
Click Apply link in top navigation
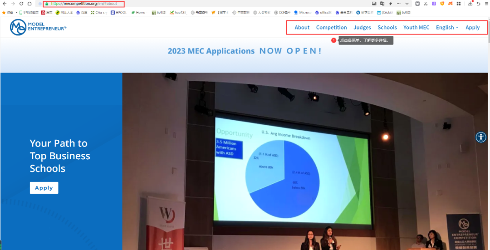coord(472,27)
